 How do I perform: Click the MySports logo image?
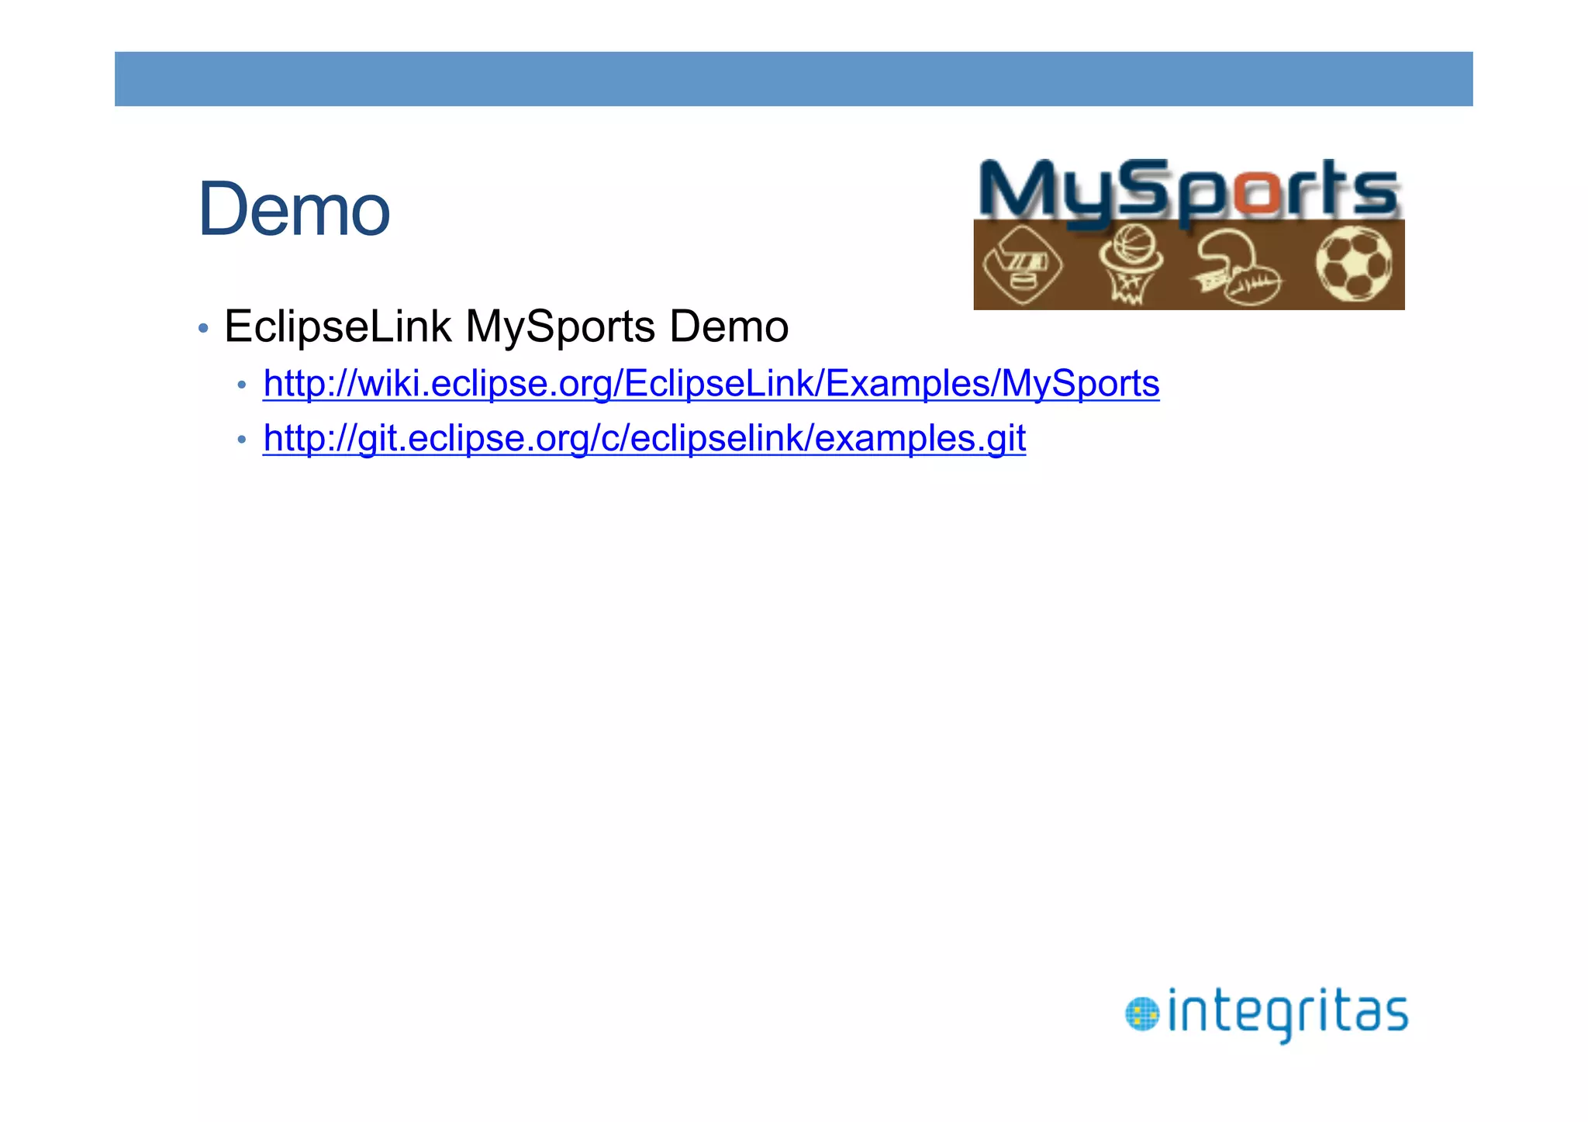(x=1189, y=233)
